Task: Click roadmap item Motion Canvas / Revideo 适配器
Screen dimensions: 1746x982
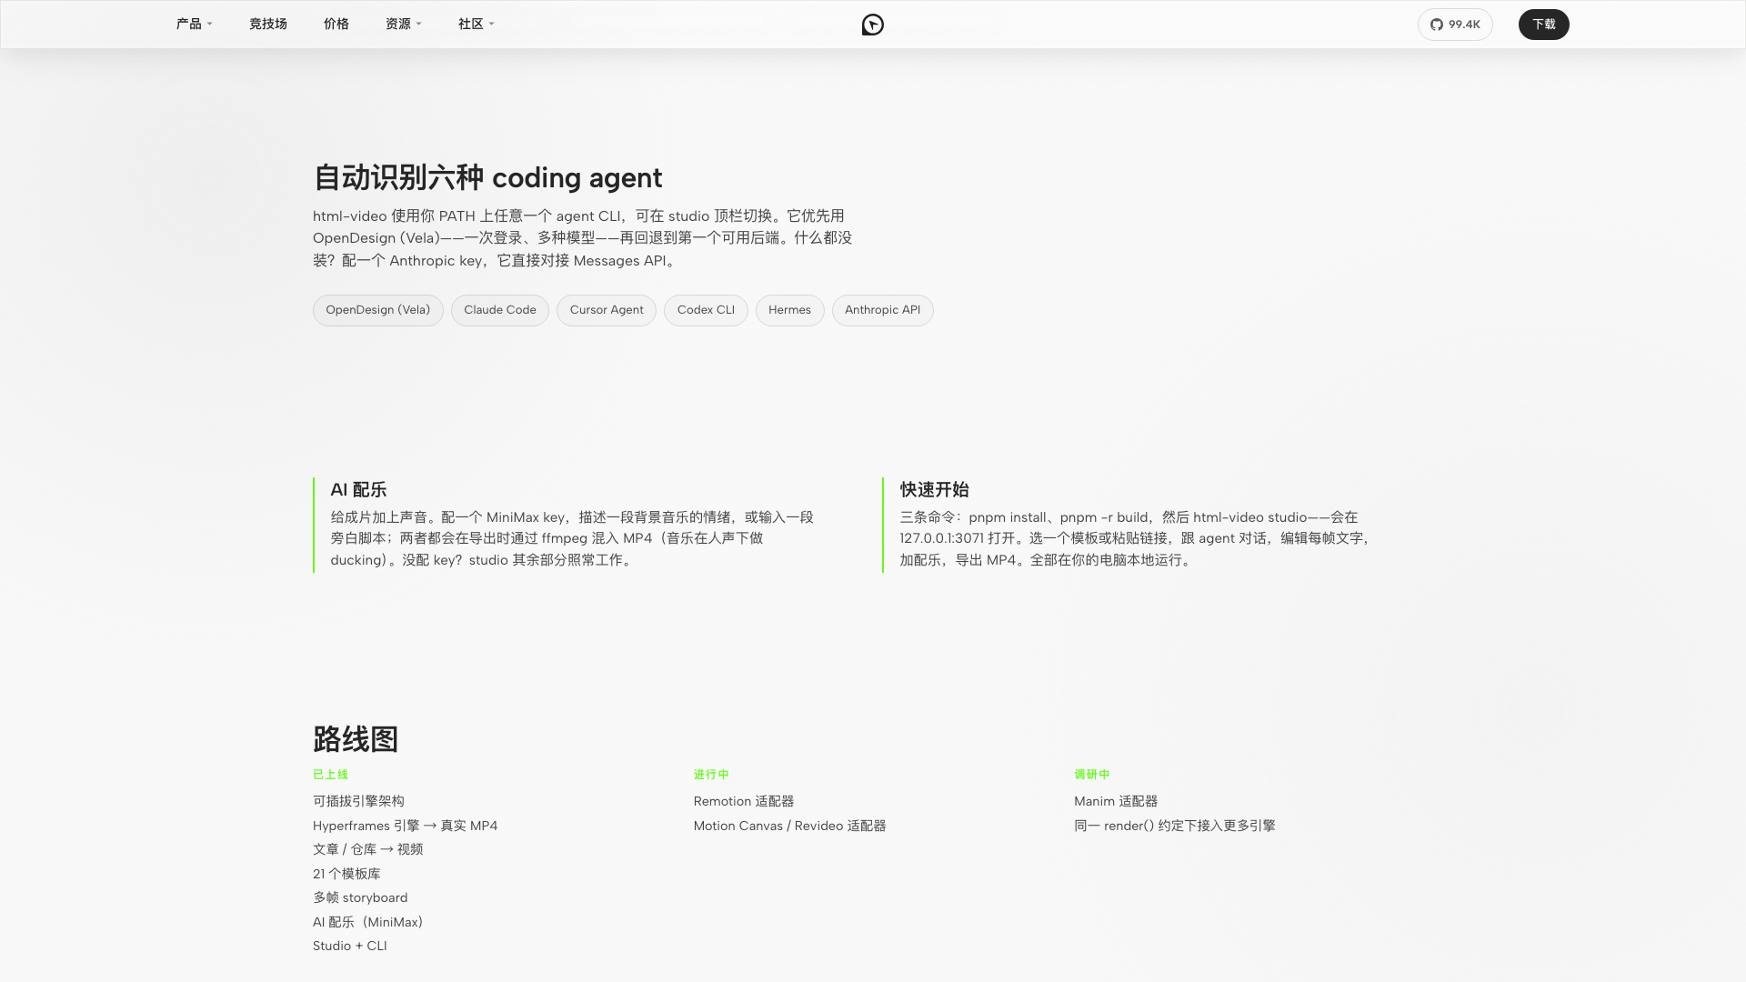Action: [x=789, y=826]
